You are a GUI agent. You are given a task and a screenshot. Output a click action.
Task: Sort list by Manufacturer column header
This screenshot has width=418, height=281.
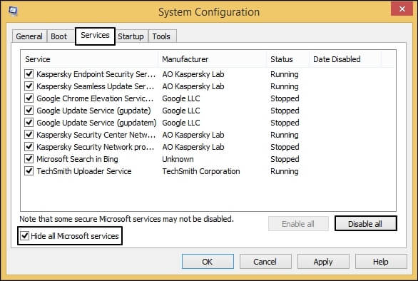(213, 59)
